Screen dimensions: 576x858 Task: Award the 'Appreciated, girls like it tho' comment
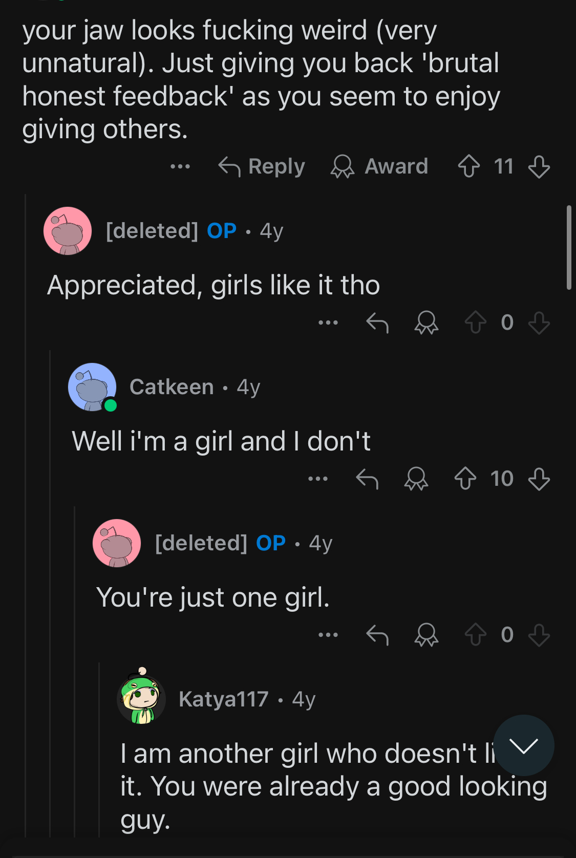tap(426, 323)
